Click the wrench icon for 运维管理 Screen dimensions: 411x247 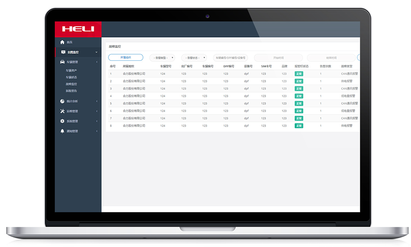63,111
